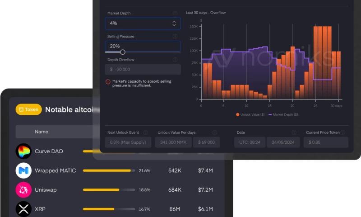Click the XRP token logo

coord(23,209)
